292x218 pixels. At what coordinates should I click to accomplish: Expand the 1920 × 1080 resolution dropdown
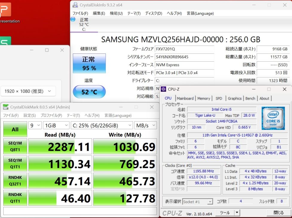28,91
